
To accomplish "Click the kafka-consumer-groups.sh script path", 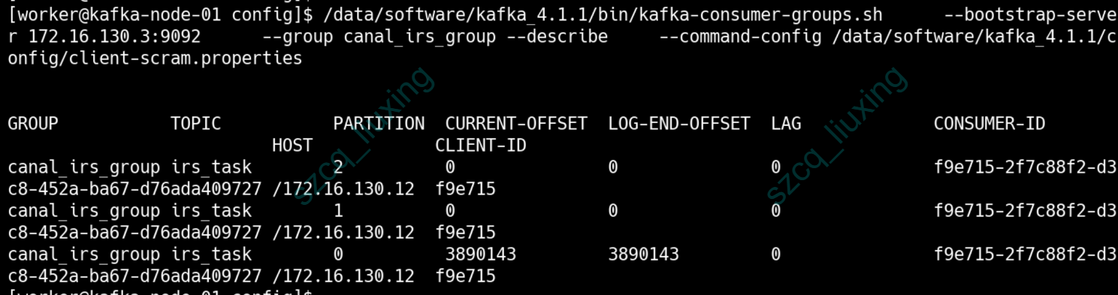I will 600,14.
